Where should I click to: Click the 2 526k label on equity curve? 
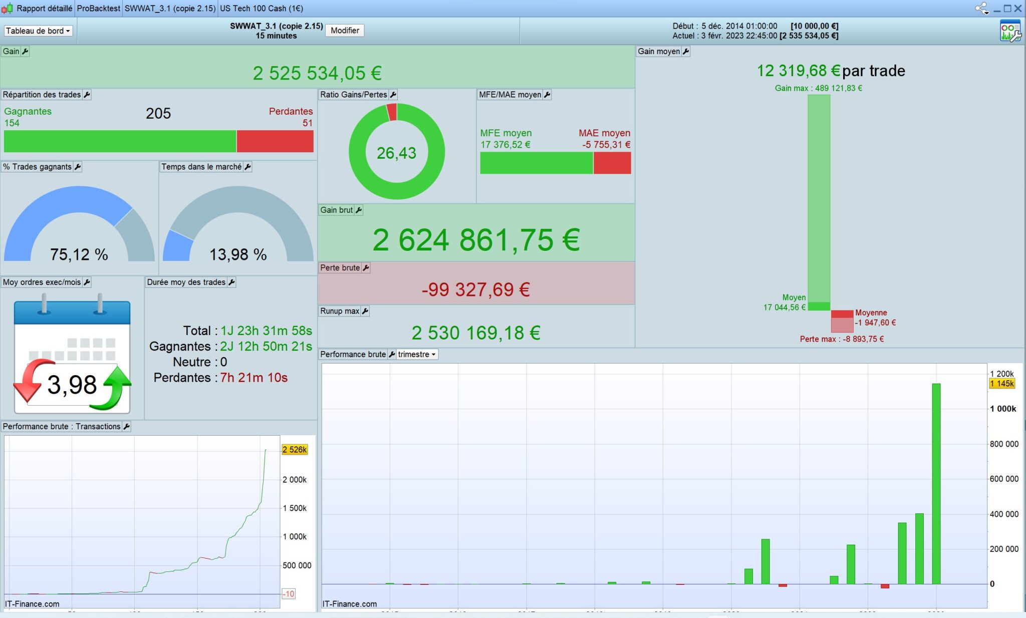[295, 450]
